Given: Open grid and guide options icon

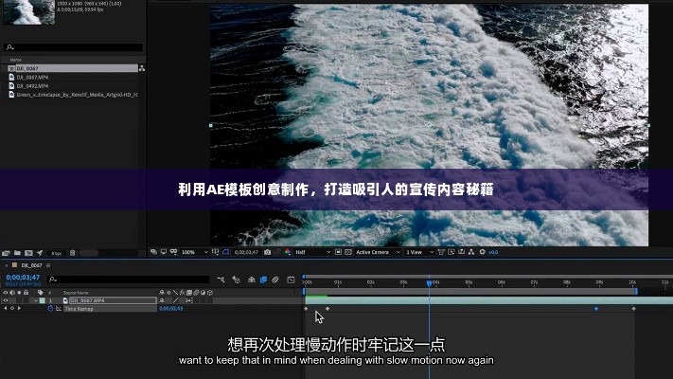Looking at the screenshot, I should click(x=216, y=252).
